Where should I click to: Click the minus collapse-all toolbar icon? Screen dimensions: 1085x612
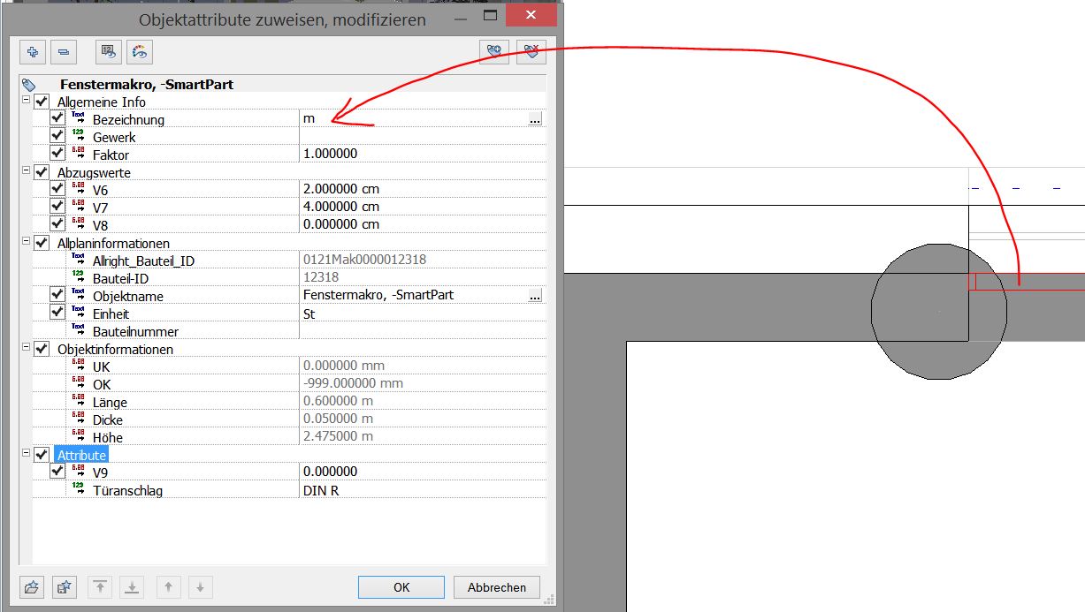[64, 52]
